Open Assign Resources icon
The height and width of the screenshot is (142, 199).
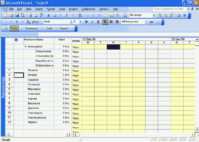[117, 15]
